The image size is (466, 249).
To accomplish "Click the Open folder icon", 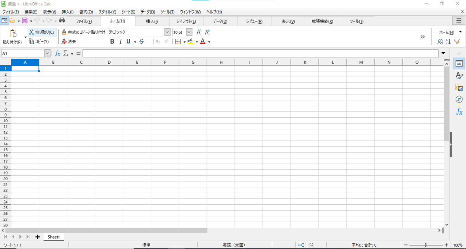I will [x=12, y=21].
